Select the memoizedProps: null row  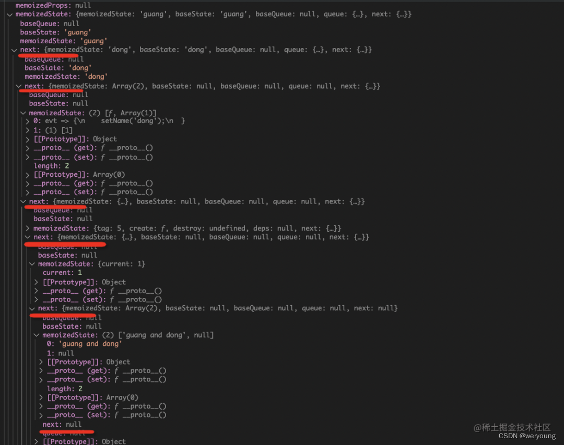53,5
